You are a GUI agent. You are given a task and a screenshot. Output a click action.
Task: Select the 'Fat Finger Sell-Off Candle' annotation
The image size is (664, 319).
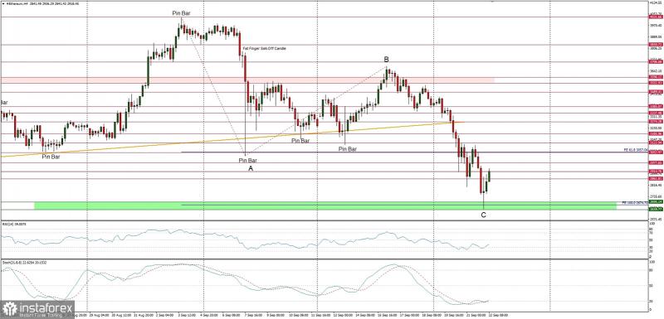click(x=265, y=49)
